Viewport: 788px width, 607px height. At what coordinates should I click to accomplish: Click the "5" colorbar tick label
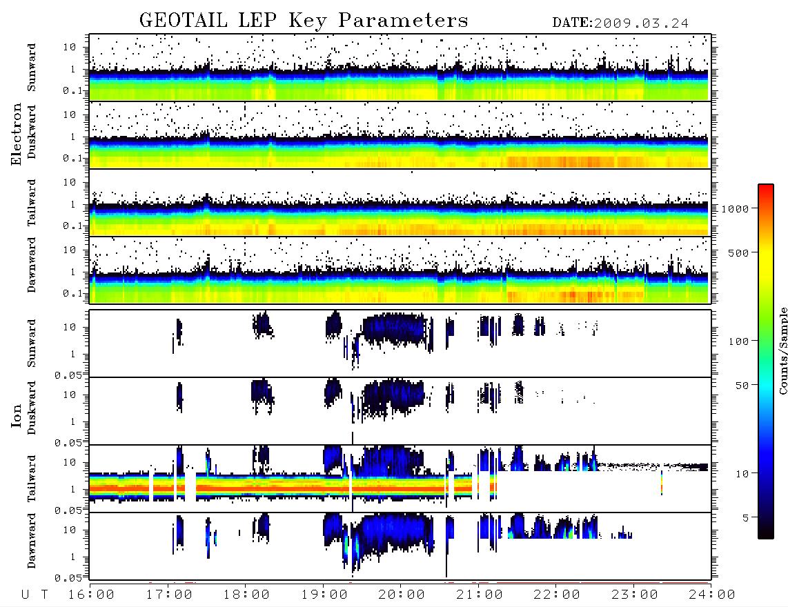pyautogui.click(x=745, y=518)
